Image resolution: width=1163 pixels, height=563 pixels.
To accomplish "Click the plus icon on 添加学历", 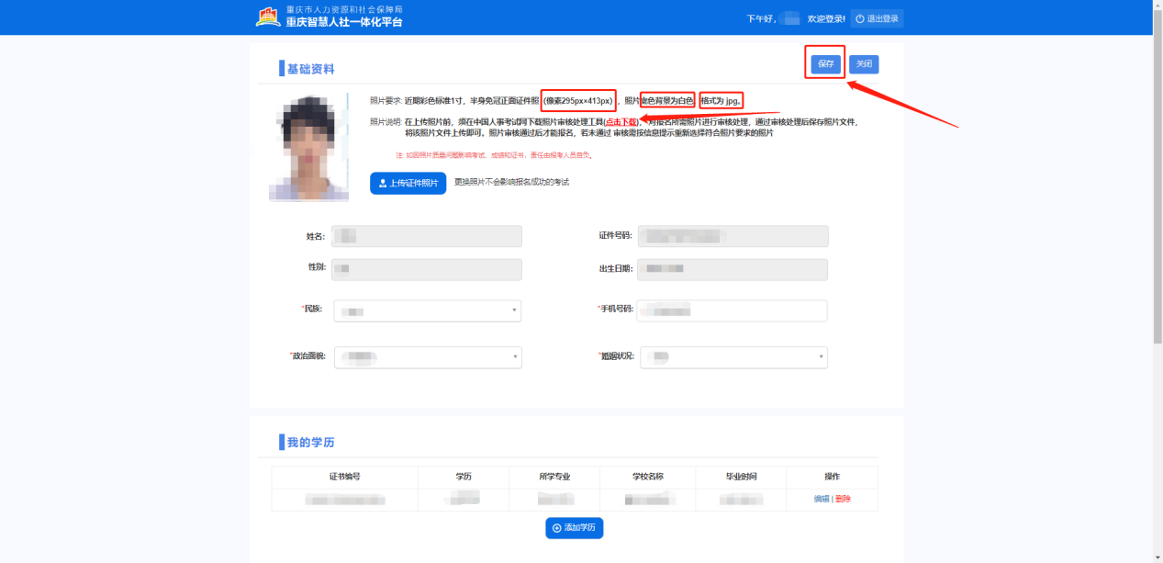I will pyautogui.click(x=556, y=528).
